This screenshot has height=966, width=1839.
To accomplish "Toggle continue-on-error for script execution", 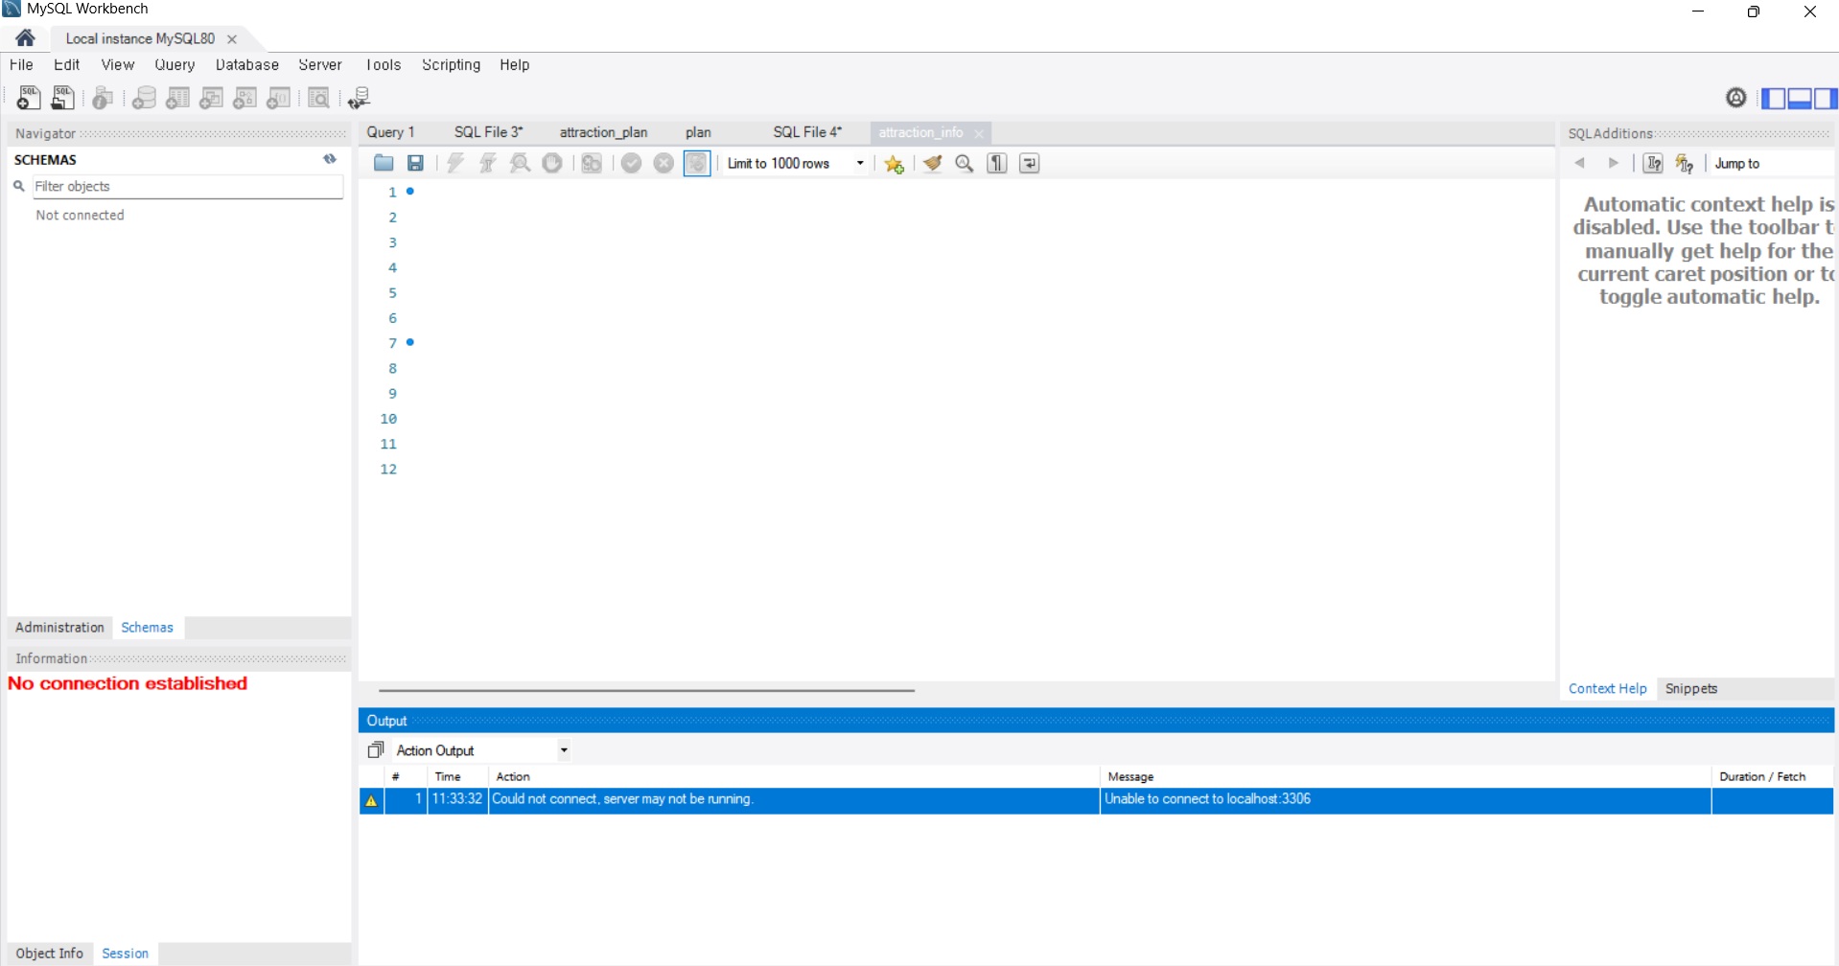I will pos(592,163).
